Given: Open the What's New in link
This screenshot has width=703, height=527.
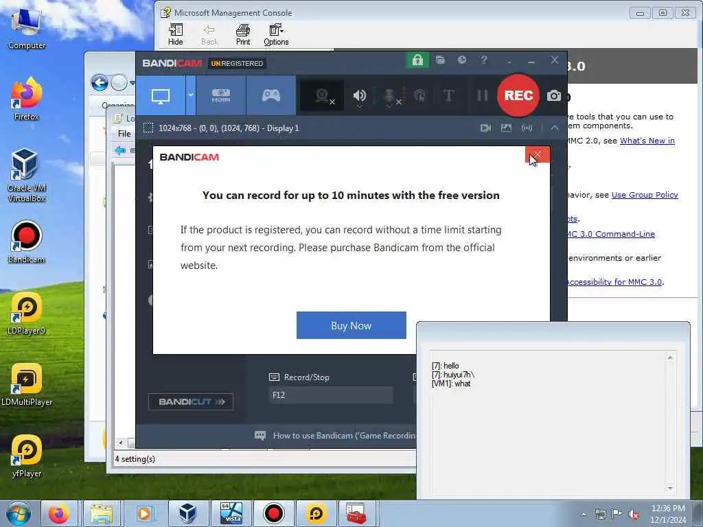Looking at the screenshot, I should tap(647, 141).
